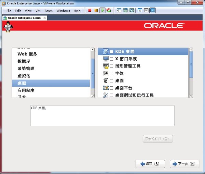Viewport: 205px width, 174px height.
Task: Click the package list scrollbar thumb
Action: click(x=191, y=64)
